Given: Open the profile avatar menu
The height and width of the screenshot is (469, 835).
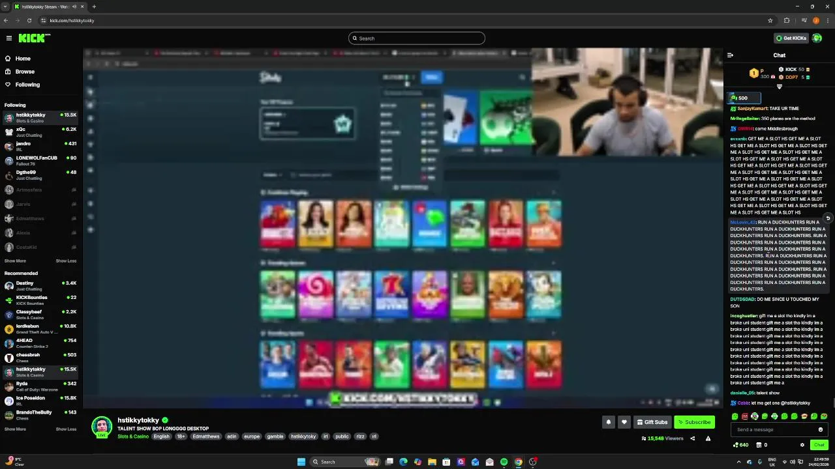Looking at the screenshot, I should click(x=817, y=38).
